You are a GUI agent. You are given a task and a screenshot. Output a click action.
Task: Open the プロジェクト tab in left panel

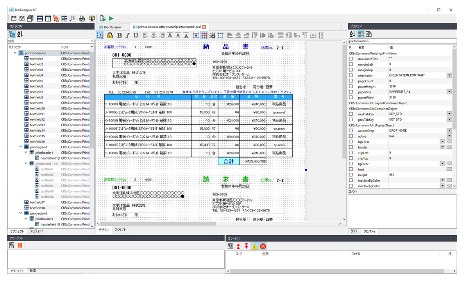(36, 231)
